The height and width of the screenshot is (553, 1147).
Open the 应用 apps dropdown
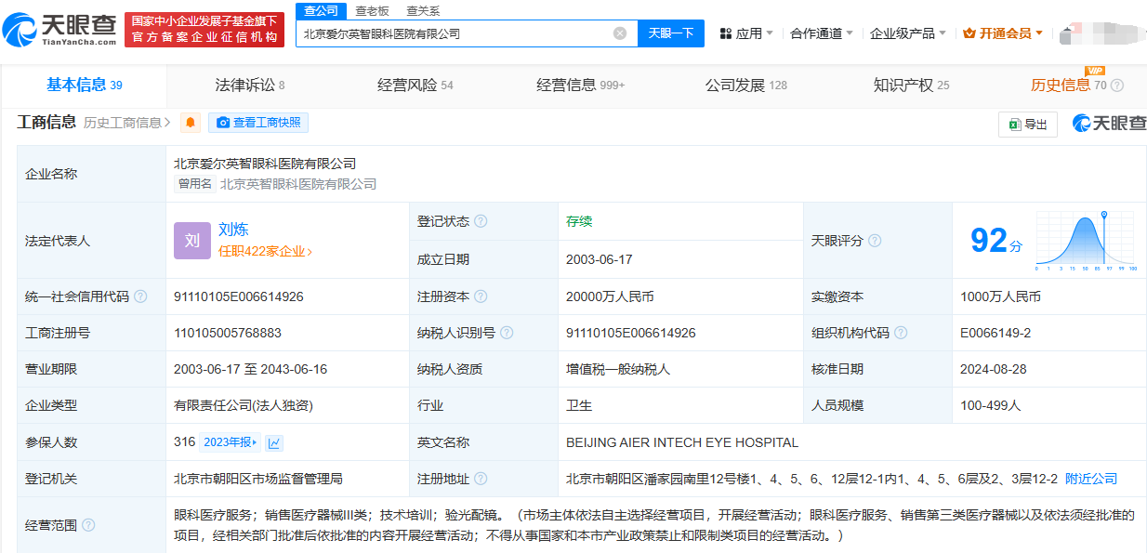[x=746, y=33]
